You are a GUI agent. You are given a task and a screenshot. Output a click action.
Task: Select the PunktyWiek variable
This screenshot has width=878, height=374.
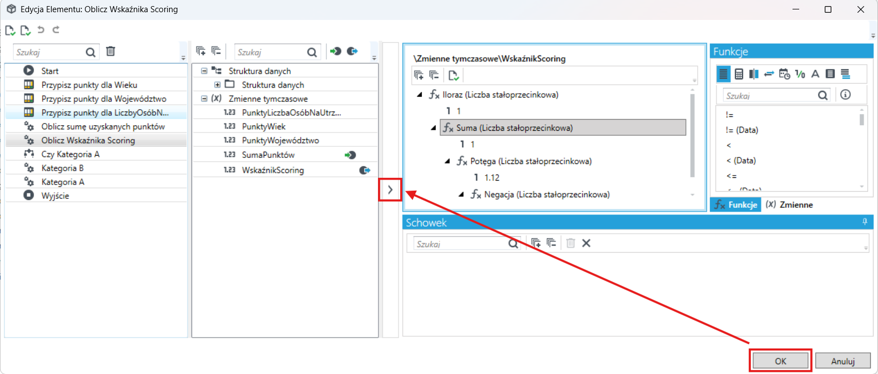(285, 126)
